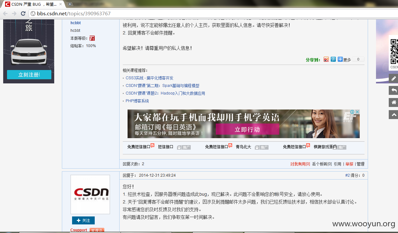Click 结帖率: 100% text
Viewport: 398px width, 233px height.
click(x=83, y=46)
